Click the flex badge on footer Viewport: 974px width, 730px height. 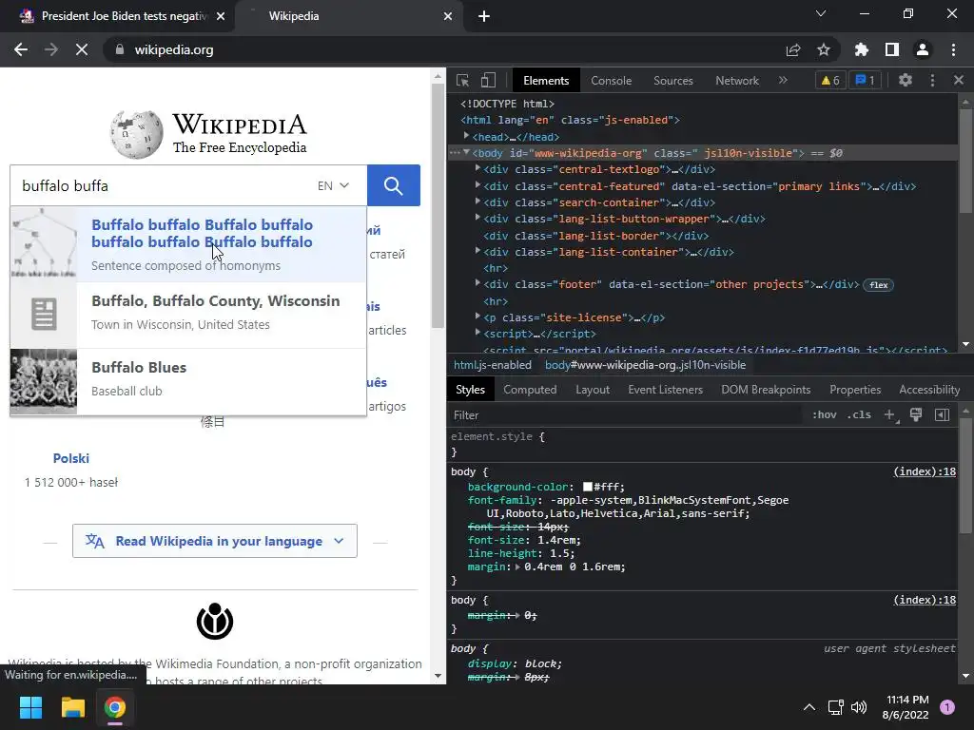pos(878,285)
